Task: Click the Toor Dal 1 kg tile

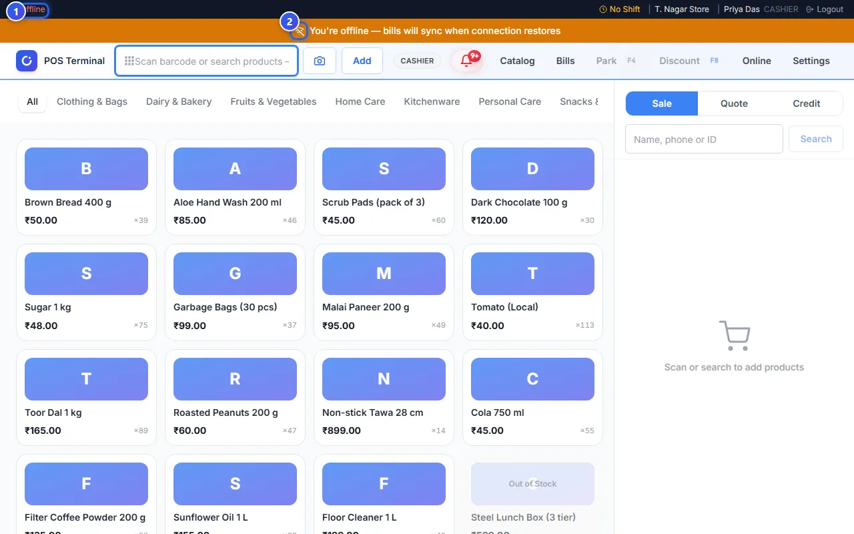Action: 86,397
